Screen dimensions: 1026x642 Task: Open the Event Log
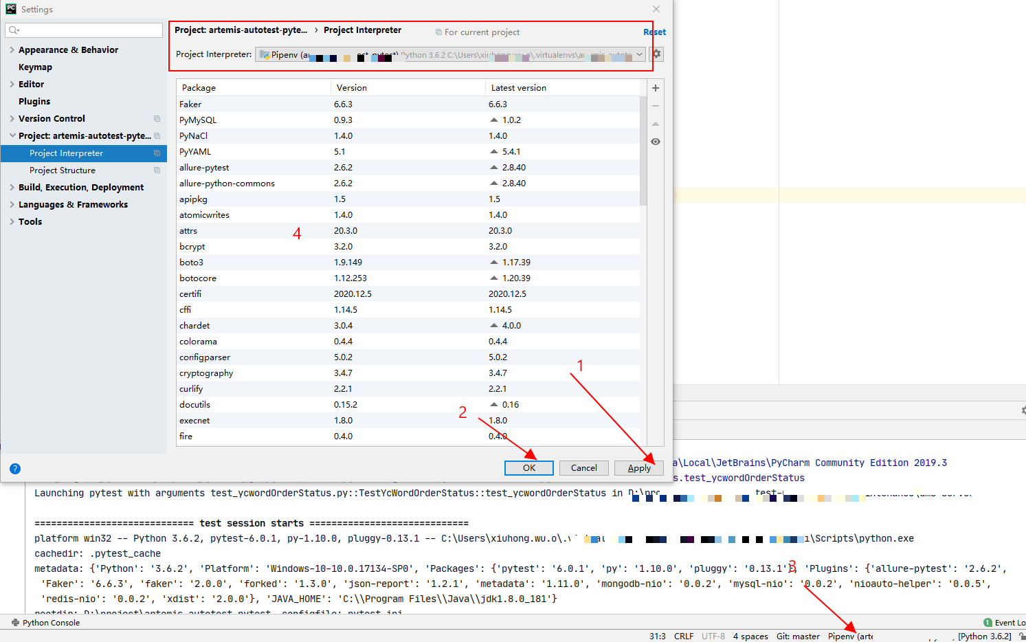(1005, 622)
